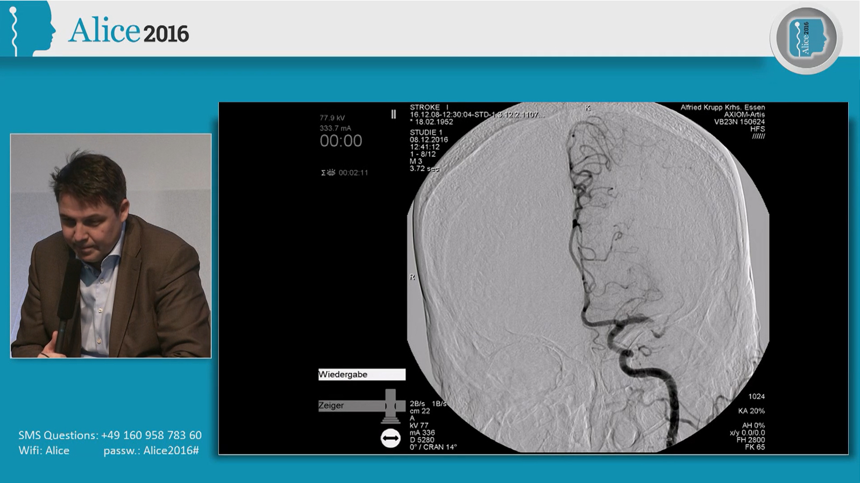
Task: Click the 0° / CRAN 14° angulation readout
Action: point(433,446)
